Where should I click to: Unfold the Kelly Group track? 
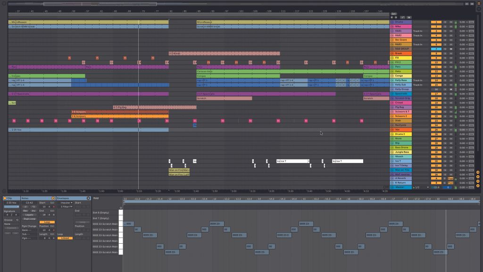[x=392, y=89]
